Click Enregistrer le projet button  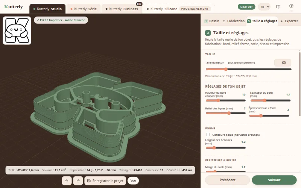pos(105,181)
